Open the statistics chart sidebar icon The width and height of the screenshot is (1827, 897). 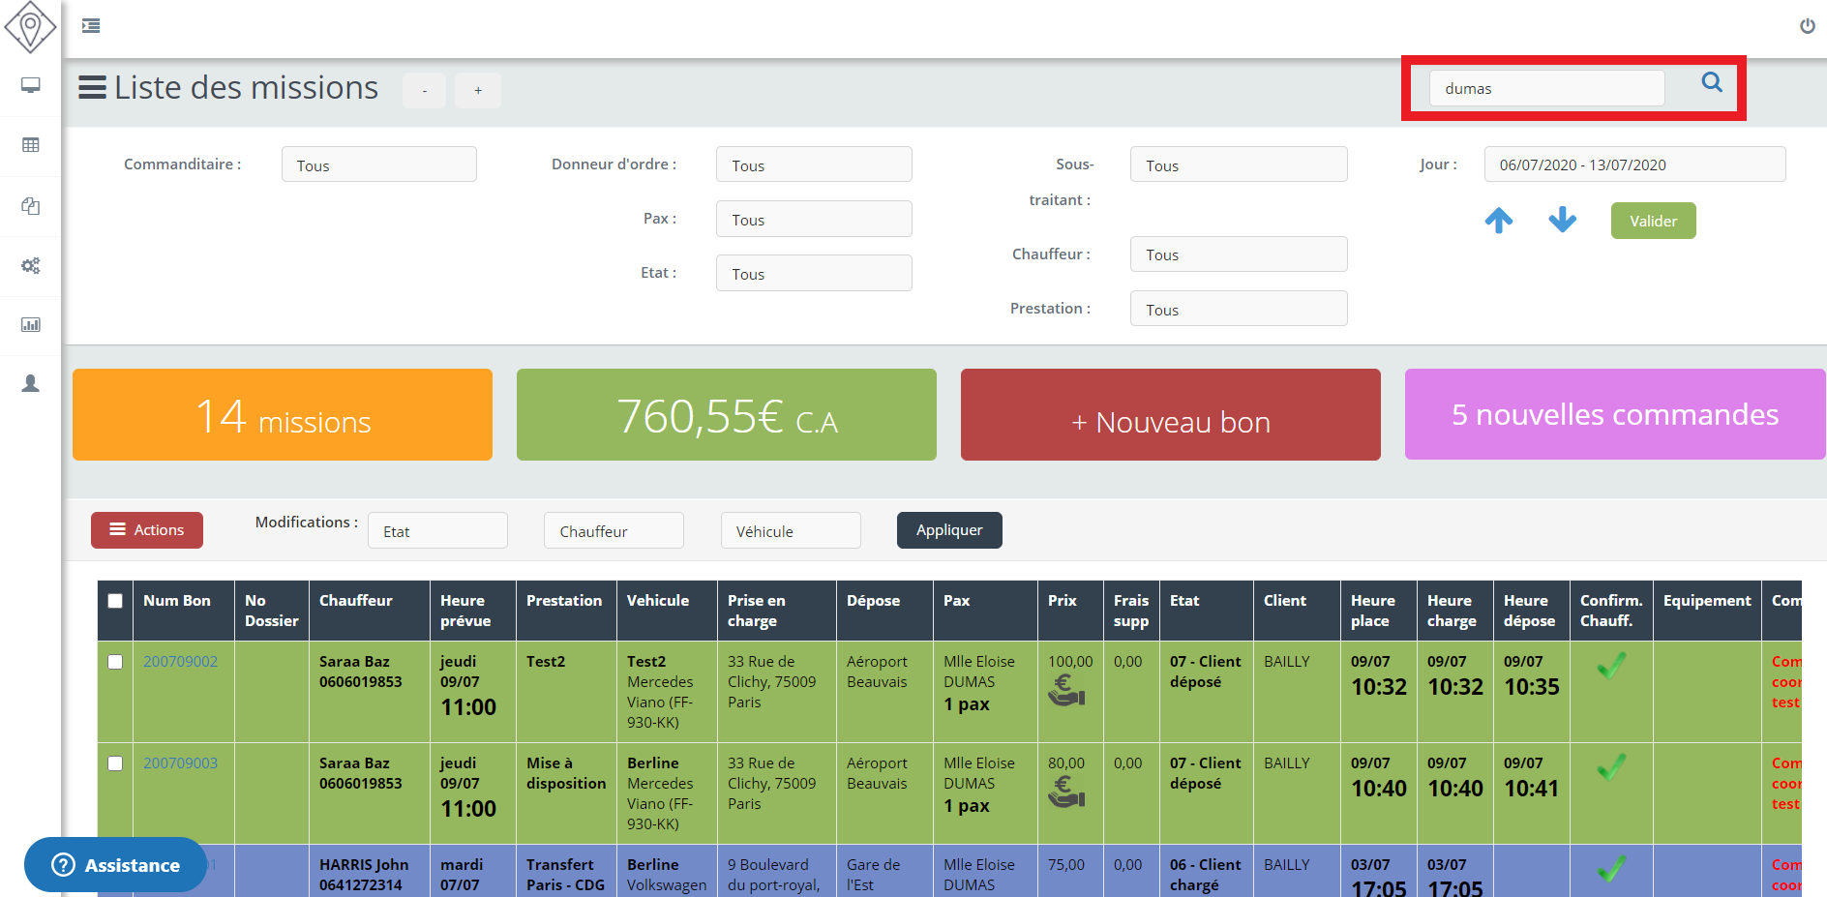[x=31, y=325]
